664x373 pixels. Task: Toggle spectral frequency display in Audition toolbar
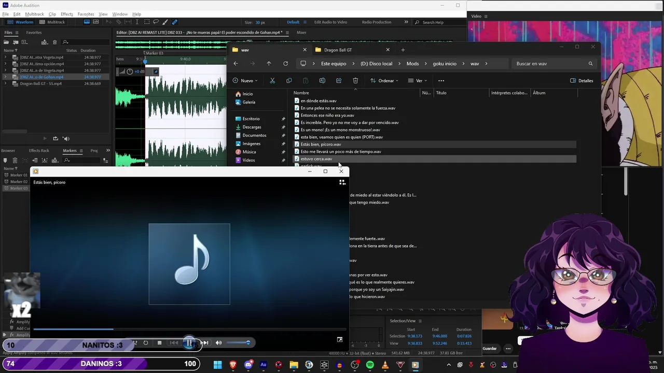[x=87, y=22]
